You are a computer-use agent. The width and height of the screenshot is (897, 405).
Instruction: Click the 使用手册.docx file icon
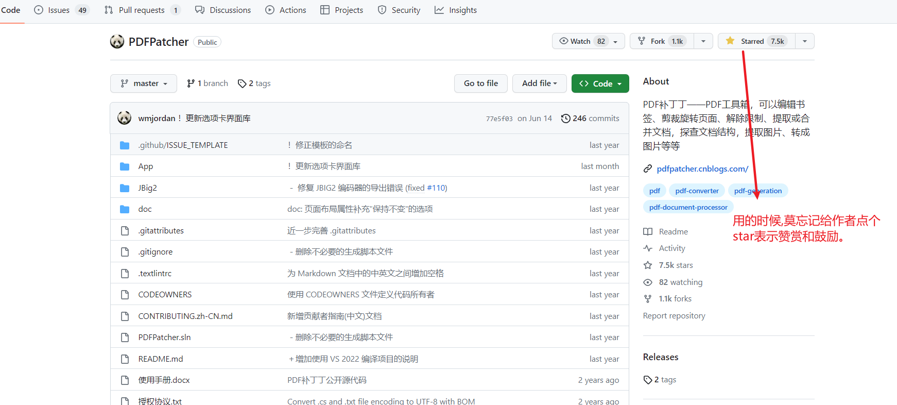[x=125, y=380]
